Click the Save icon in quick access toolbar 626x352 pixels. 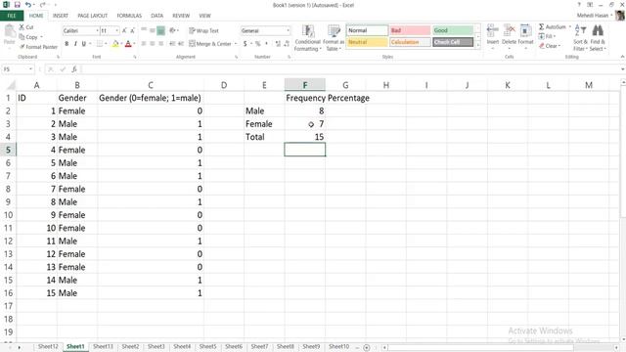click(18, 5)
